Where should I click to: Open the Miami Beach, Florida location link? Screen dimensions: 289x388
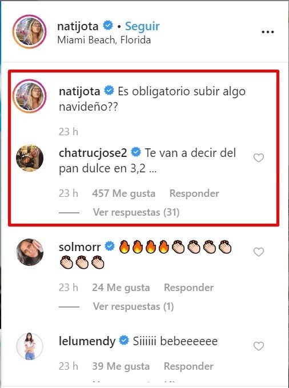(x=104, y=40)
